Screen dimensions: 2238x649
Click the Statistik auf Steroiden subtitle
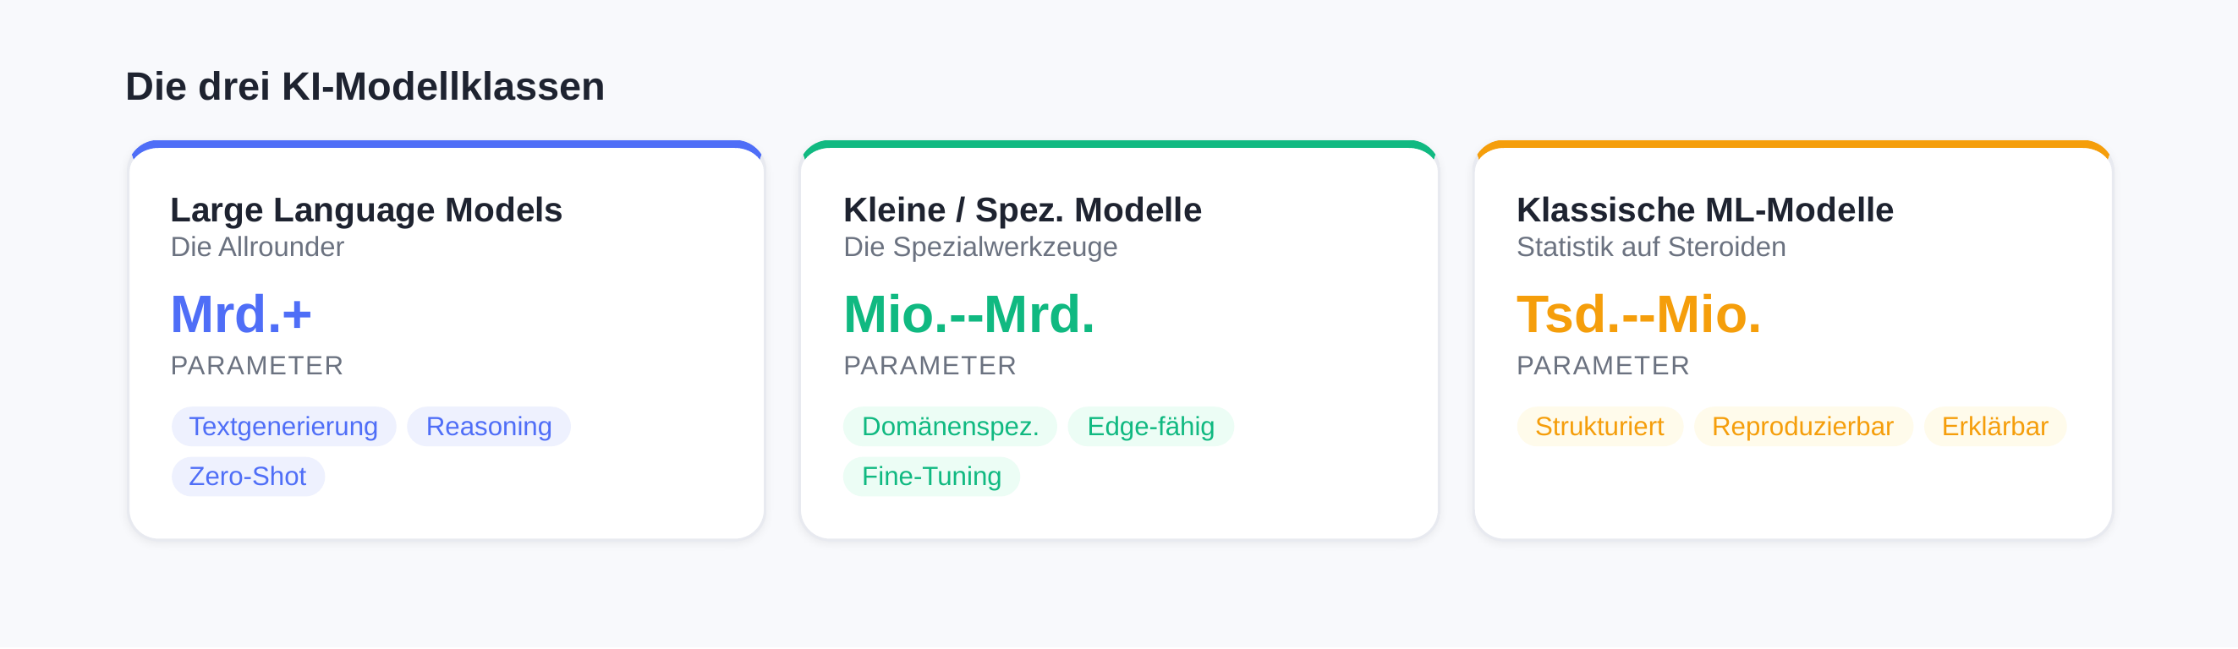pyautogui.click(x=1651, y=248)
